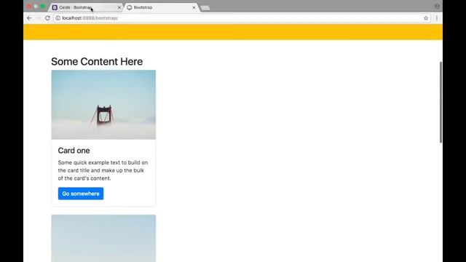
Task: Click the second card's image below
Action: (x=103, y=238)
